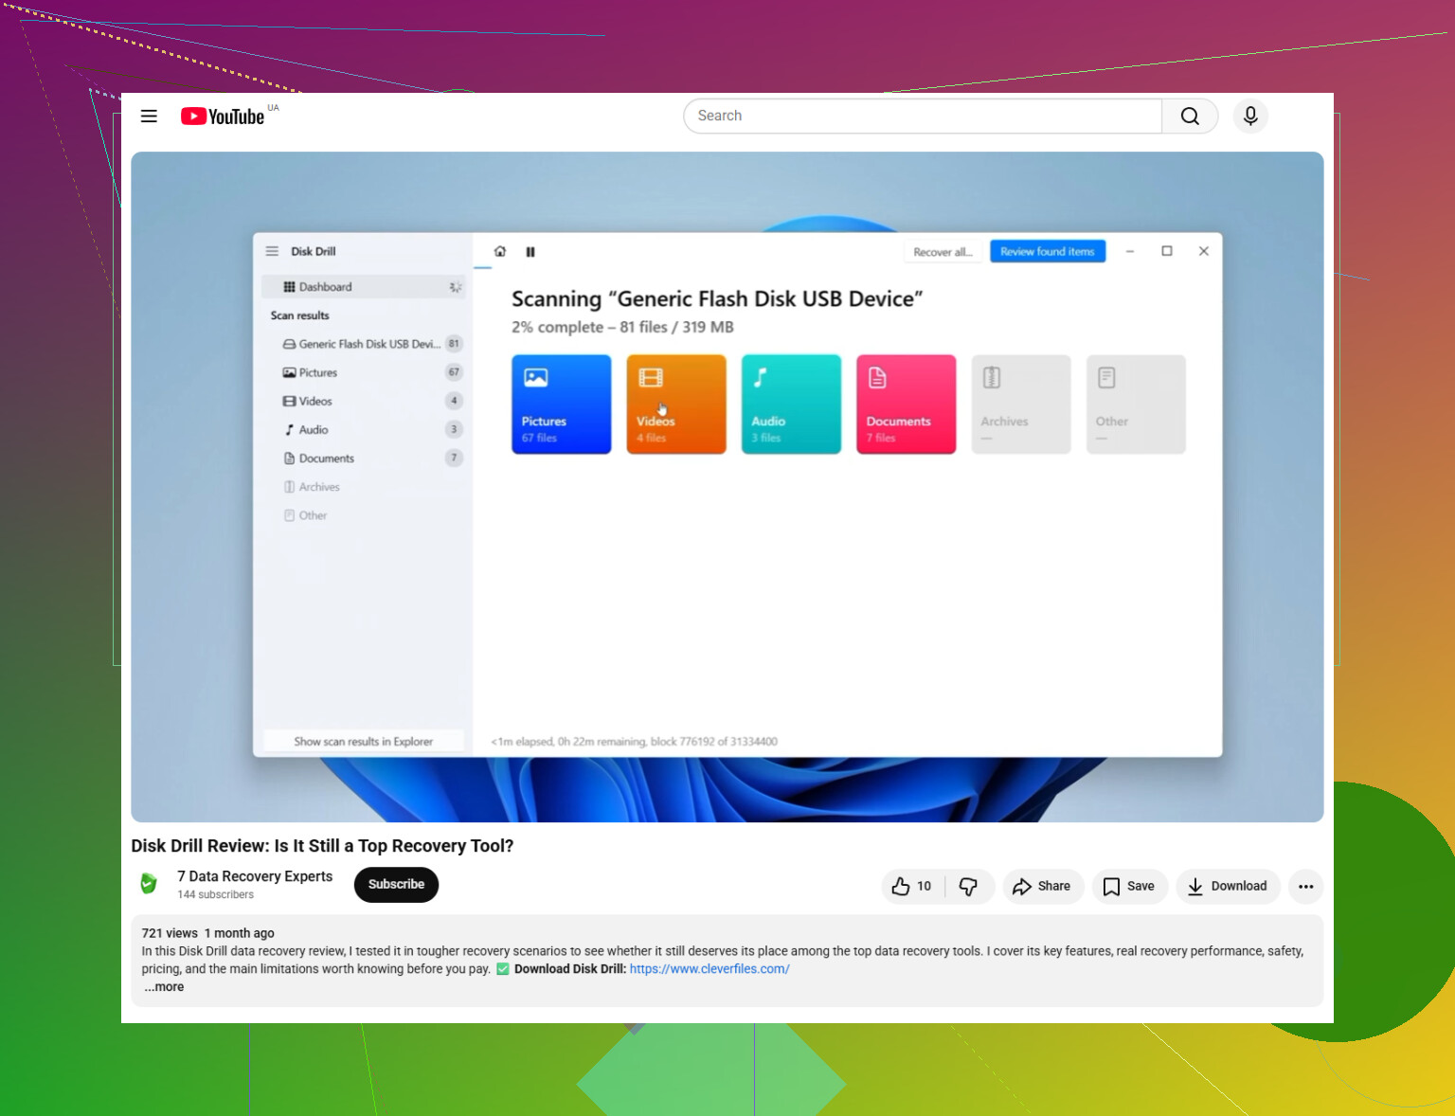Click the Dashboard loading spinner icon

coord(455,287)
